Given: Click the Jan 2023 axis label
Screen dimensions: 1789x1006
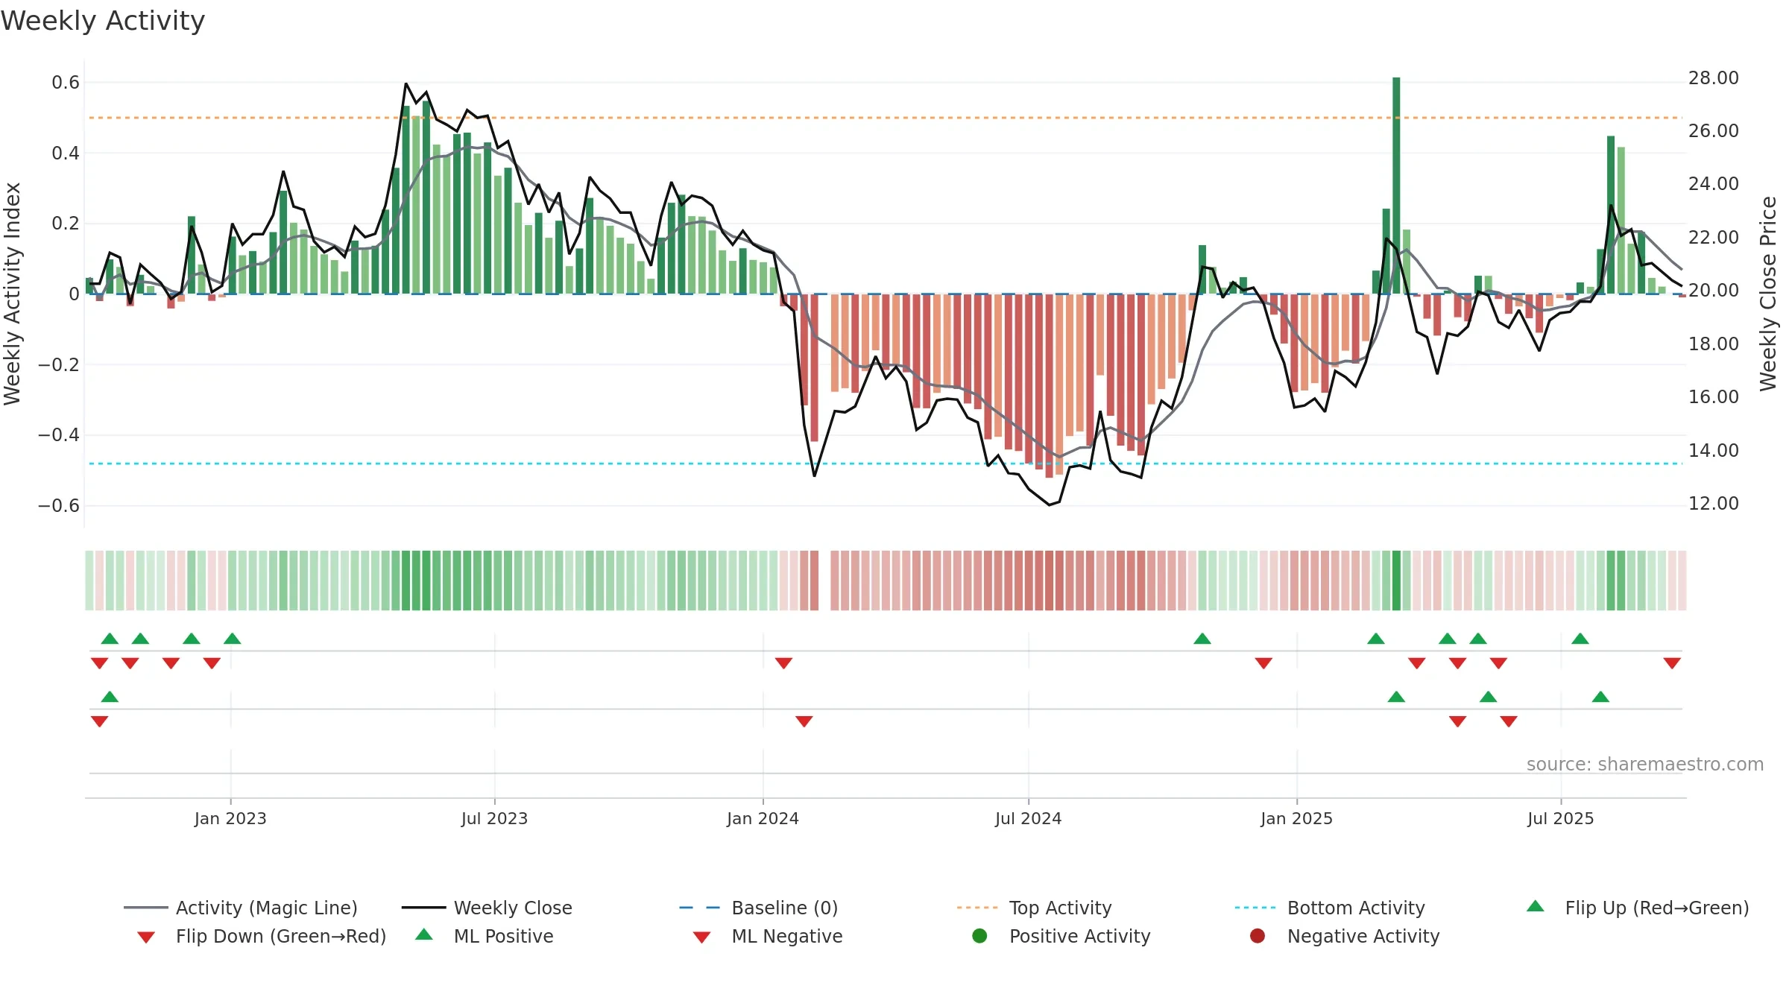Looking at the screenshot, I should point(230,818).
